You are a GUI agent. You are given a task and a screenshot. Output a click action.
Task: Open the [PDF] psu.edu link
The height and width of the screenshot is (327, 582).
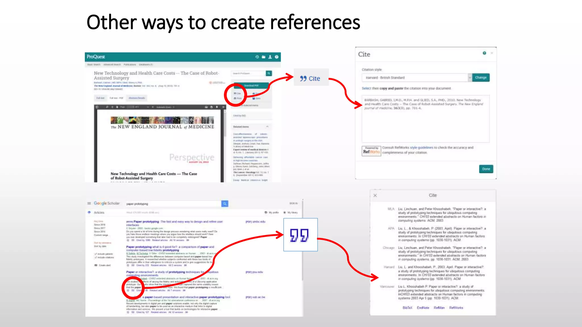pyautogui.click(x=254, y=272)
